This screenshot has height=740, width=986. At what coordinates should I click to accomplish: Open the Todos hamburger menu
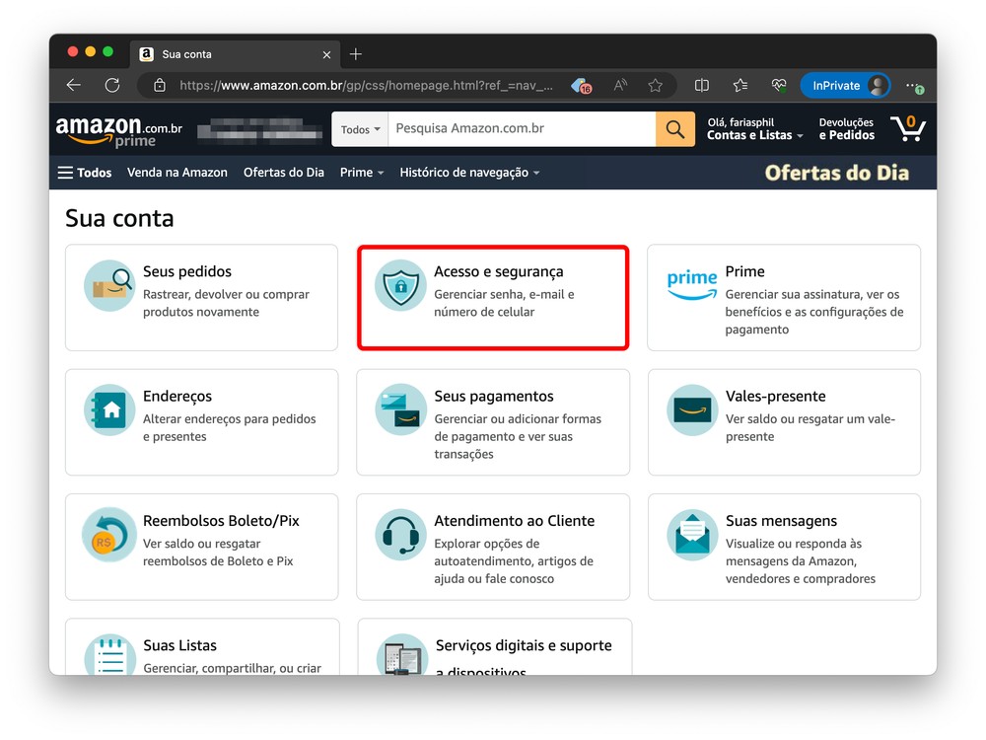click(x=85, y=173)
